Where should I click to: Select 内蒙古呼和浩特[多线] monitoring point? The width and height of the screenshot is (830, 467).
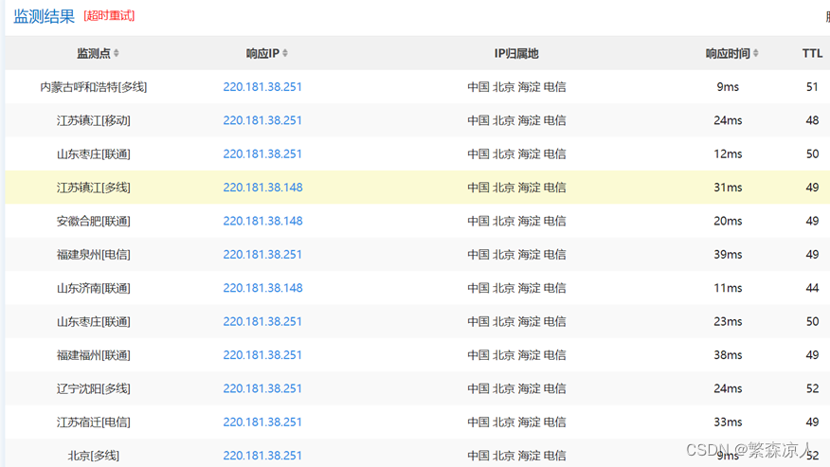(x=94, y=87)
